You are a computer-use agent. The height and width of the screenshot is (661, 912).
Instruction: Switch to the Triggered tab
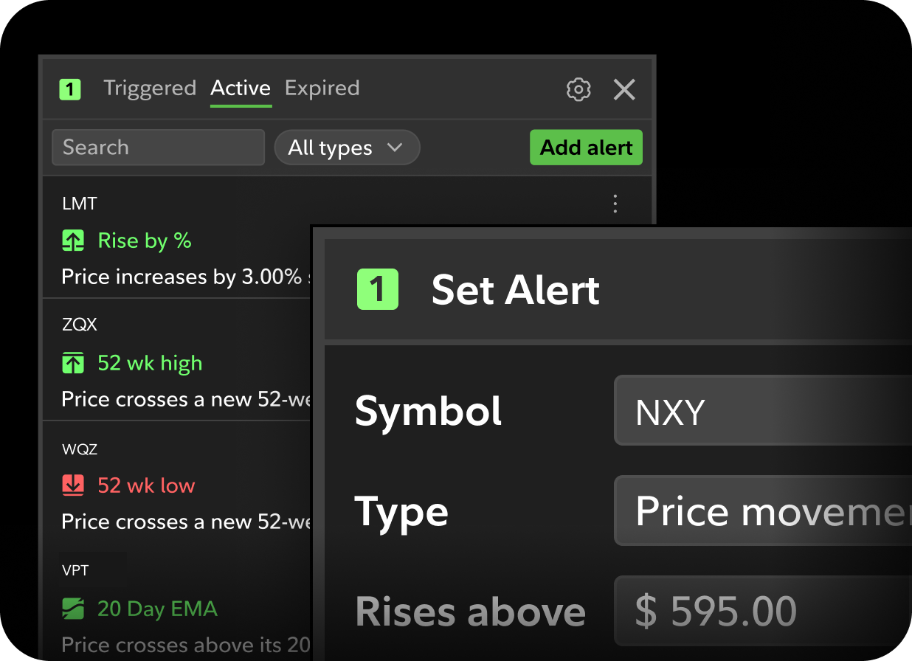pos(150,89)
